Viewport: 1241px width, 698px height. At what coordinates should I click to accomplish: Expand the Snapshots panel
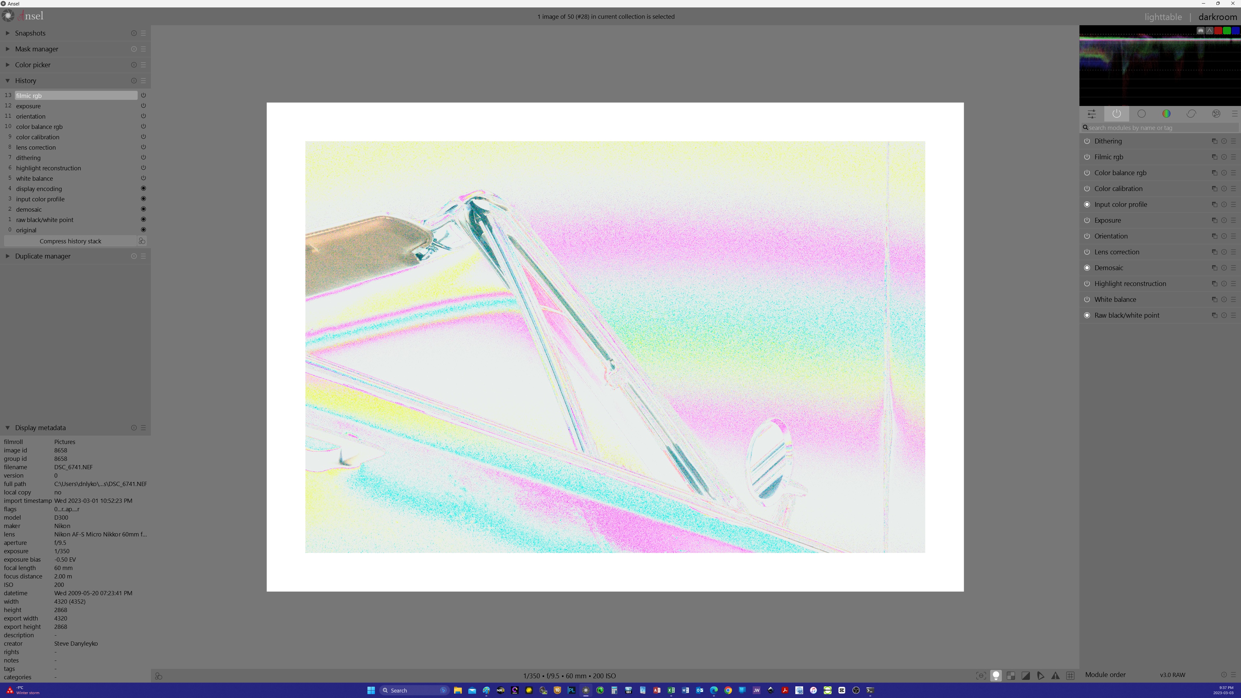8,33
